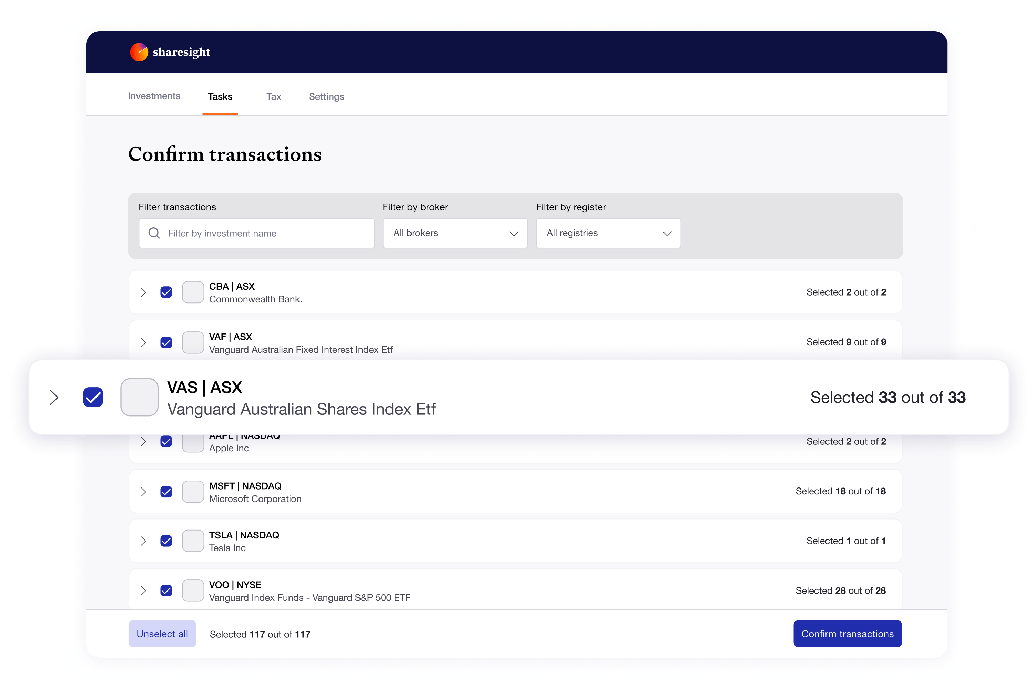The height and width of the screenshot is (689, 1034).
Task: Click the Filter by broker label
Action: (415, 207)
